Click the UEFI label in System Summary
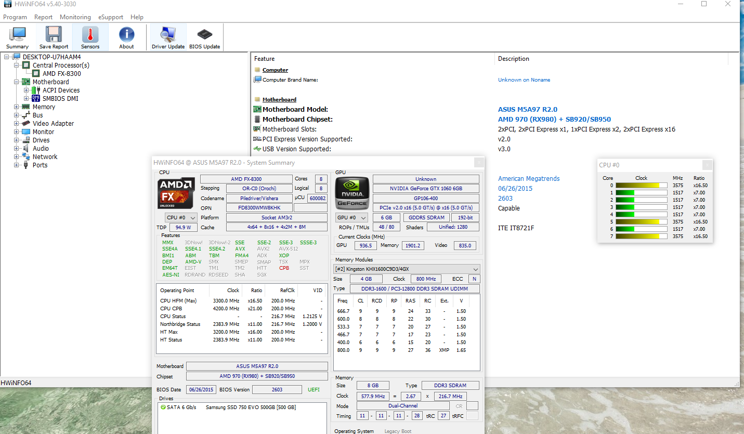Screen dimensions: 744x434 tap(314, 390)
